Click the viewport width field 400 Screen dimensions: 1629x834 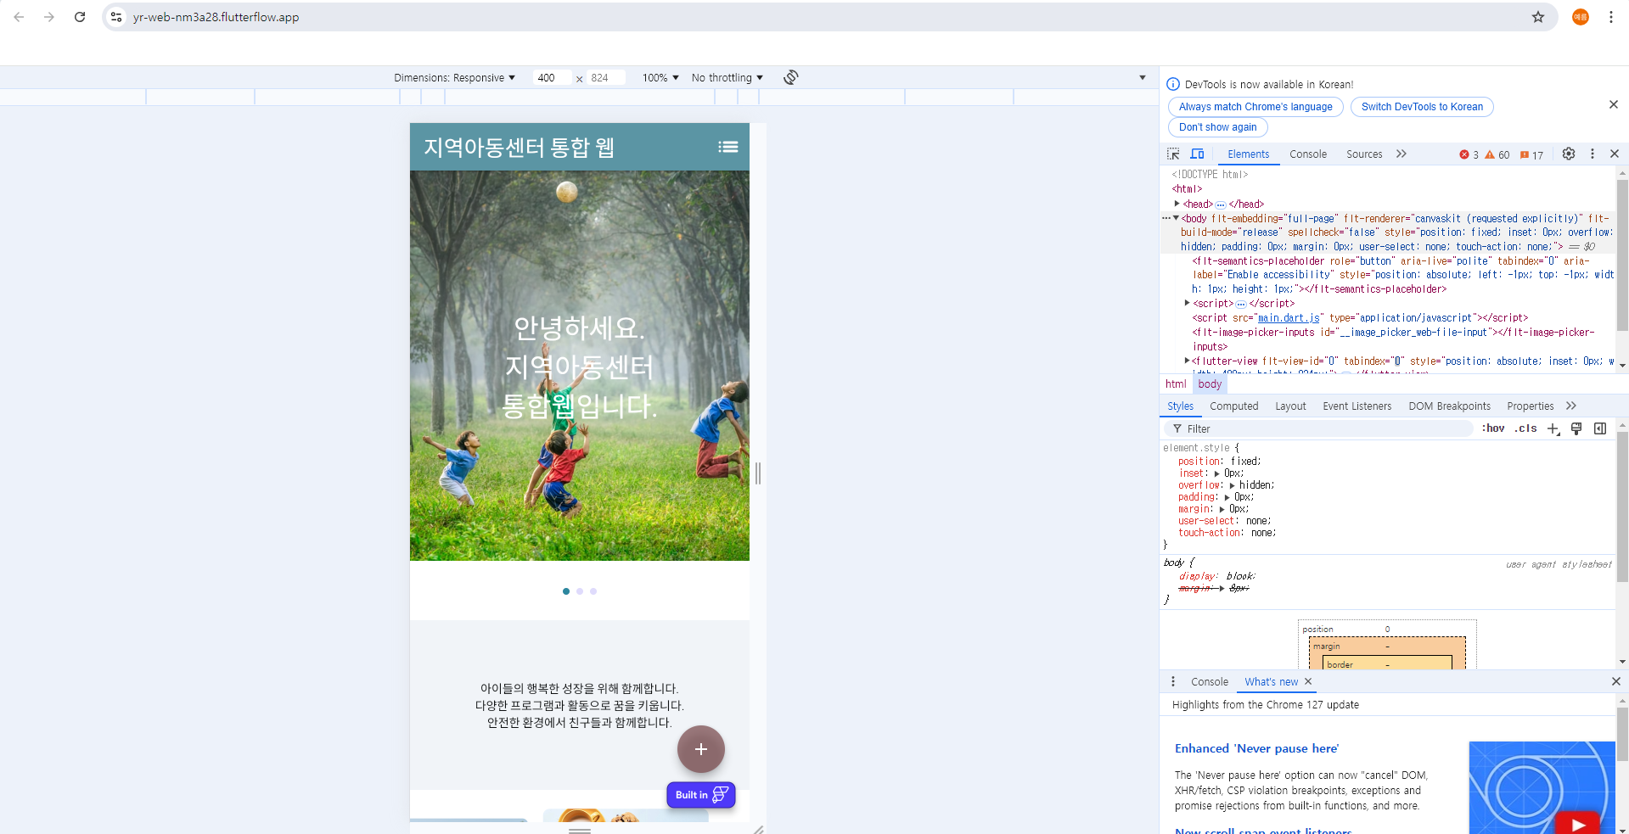click(x=553, y=77)
